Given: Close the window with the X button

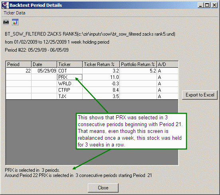Looking at the screenshot, I should pyautogui.click(x=214, y=5).
